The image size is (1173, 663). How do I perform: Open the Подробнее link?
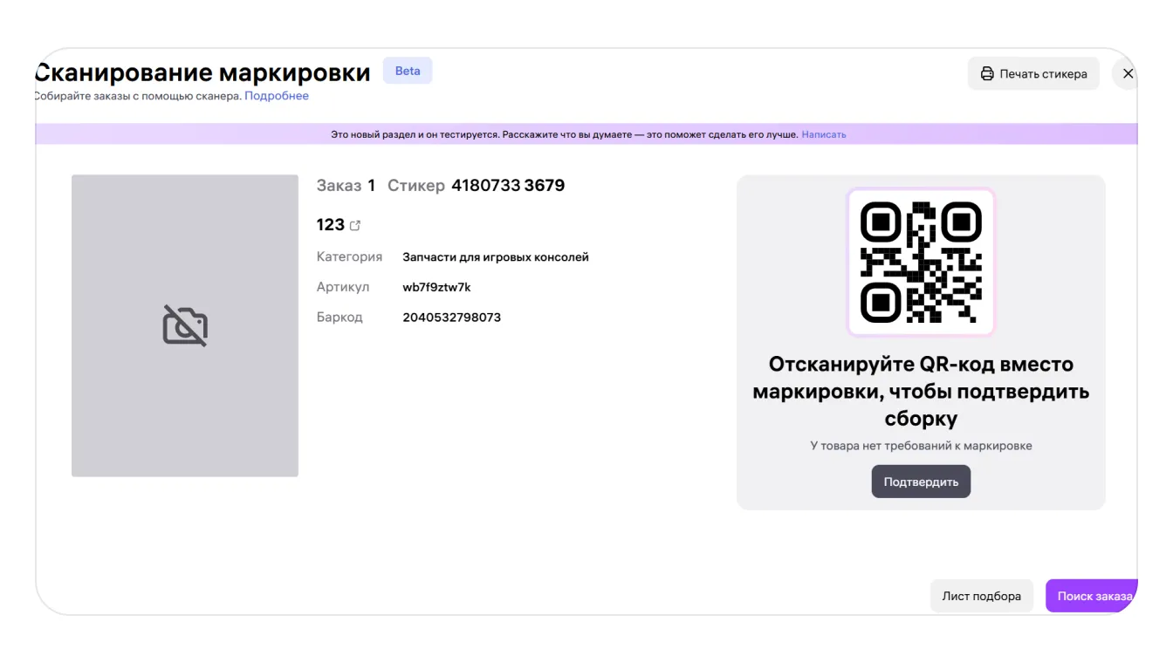click(x=277, y=96)
